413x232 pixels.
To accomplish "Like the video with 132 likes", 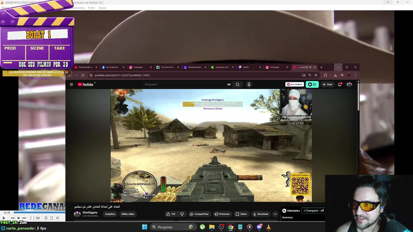I will (x=171, y=214).
